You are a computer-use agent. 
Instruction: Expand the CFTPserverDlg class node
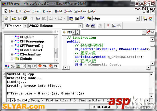(12, 46)
